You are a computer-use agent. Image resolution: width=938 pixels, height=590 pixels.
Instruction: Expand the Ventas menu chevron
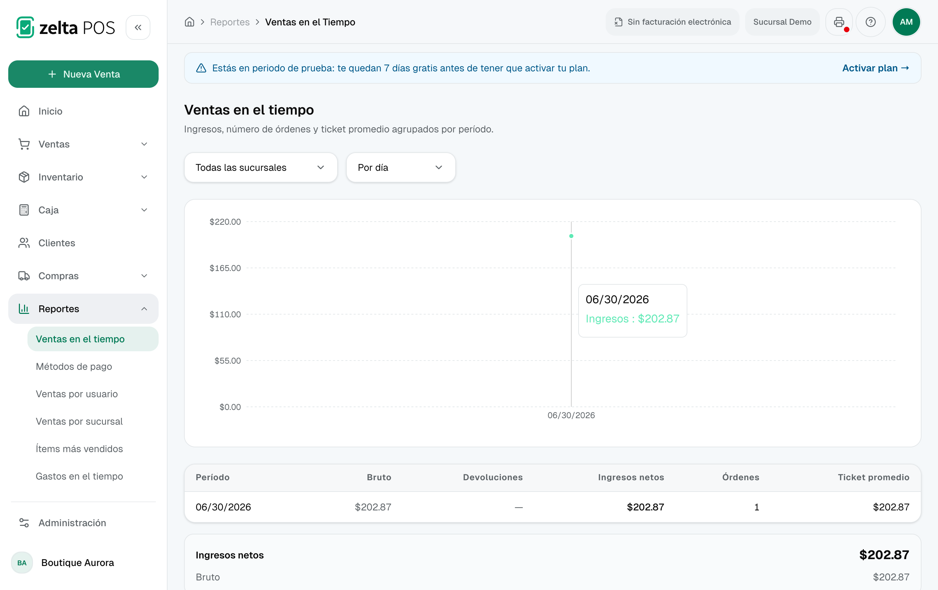tap(144, 144)
